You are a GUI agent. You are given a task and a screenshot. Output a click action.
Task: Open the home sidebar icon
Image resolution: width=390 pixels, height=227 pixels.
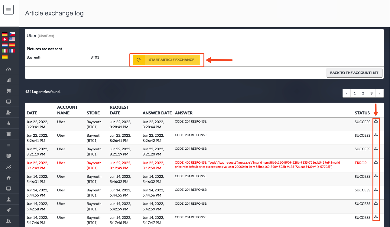coord(9,177)
